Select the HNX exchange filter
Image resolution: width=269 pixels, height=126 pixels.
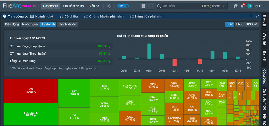point(239,24)
